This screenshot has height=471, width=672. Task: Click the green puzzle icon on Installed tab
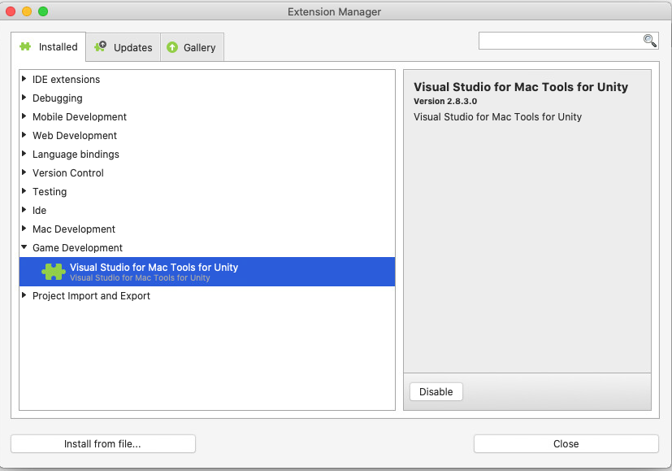pyautogui.click(x=26, y=46)
